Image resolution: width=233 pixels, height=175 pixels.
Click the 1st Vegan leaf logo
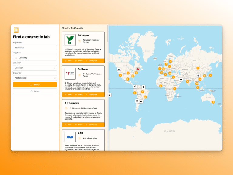70,40
